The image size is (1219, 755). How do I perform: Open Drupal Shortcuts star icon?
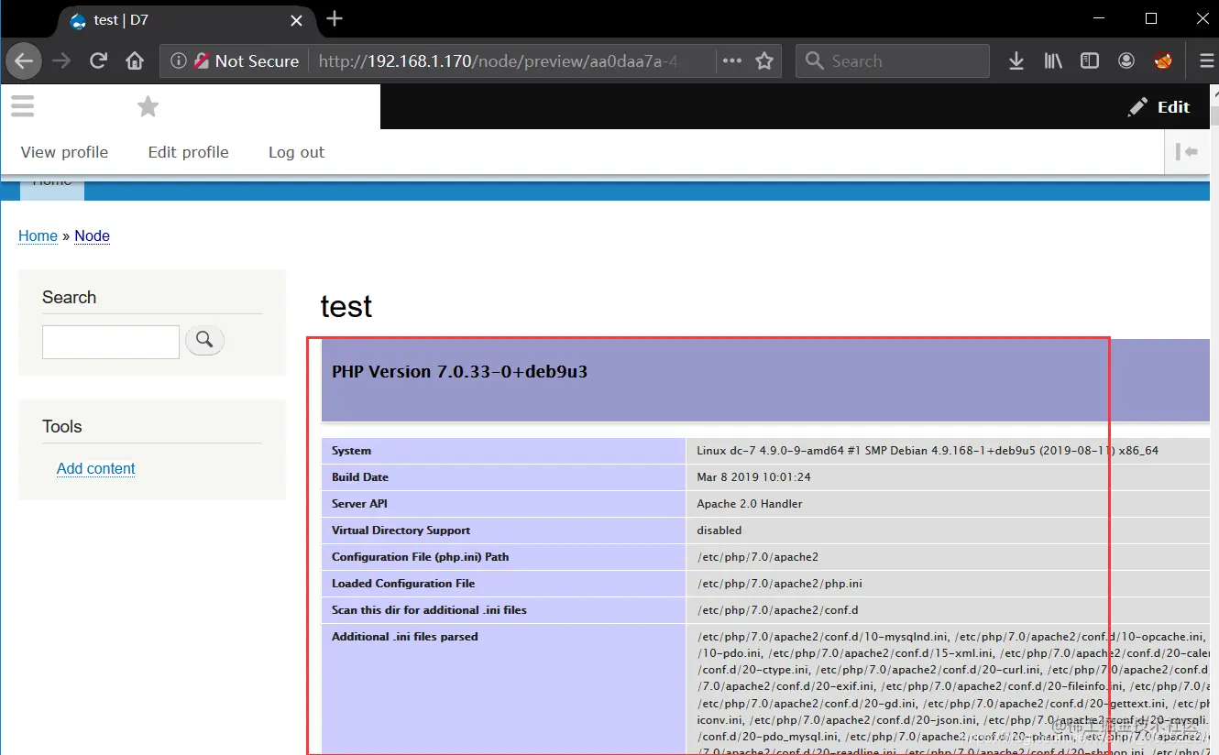[148, 107]
